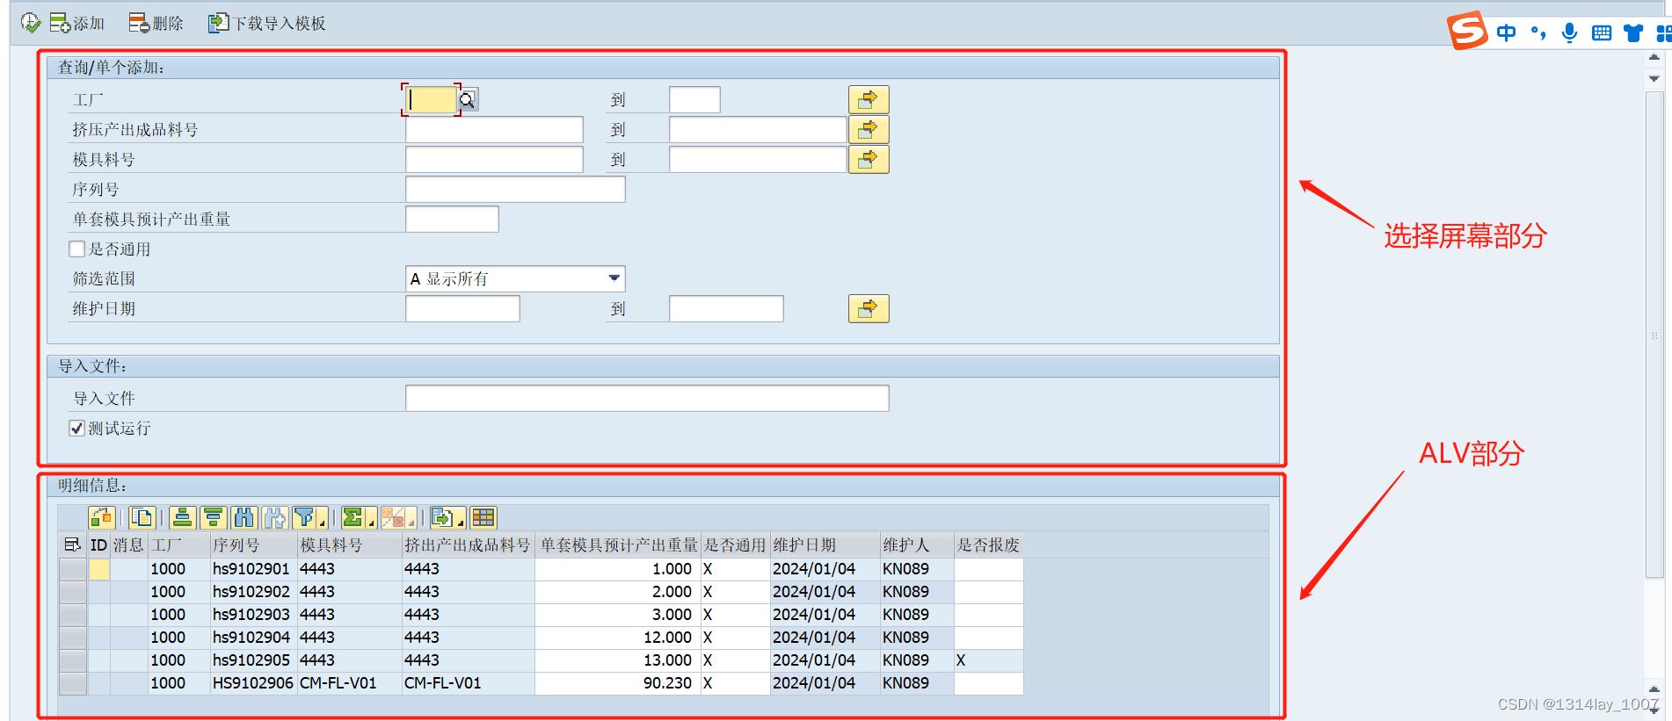Click the 序列号 input field

coord(515,190)
